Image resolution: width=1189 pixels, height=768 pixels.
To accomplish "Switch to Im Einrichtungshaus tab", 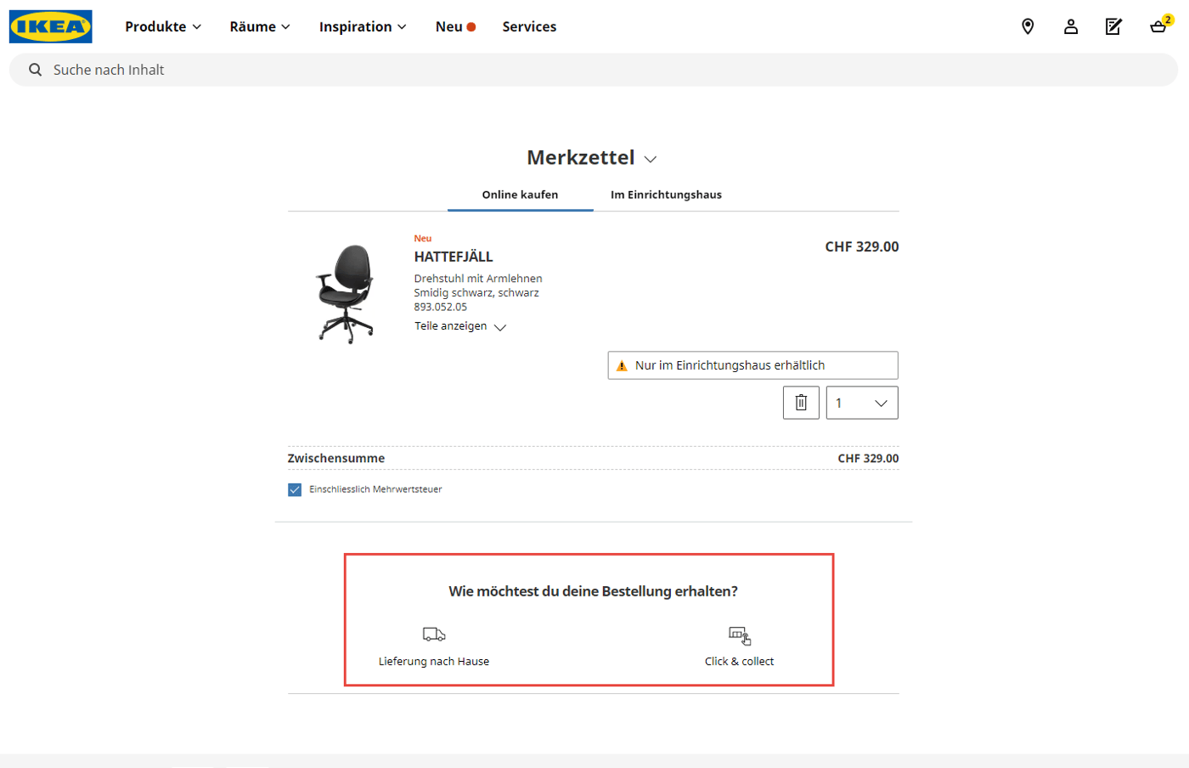I will (x=666, y=195).
